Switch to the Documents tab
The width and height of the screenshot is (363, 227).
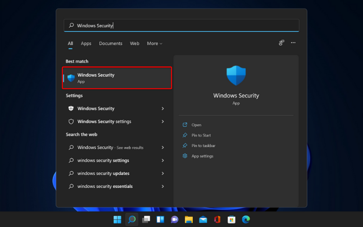coord(111,44)
